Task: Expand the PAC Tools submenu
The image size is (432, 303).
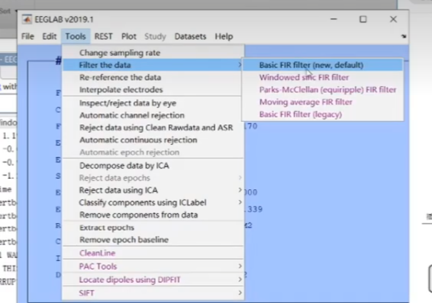Action: [240, 267]
